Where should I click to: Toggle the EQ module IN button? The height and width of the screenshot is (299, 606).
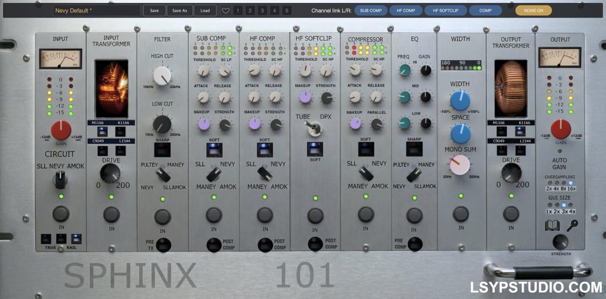pyautogui.click(x=414, y=215)
